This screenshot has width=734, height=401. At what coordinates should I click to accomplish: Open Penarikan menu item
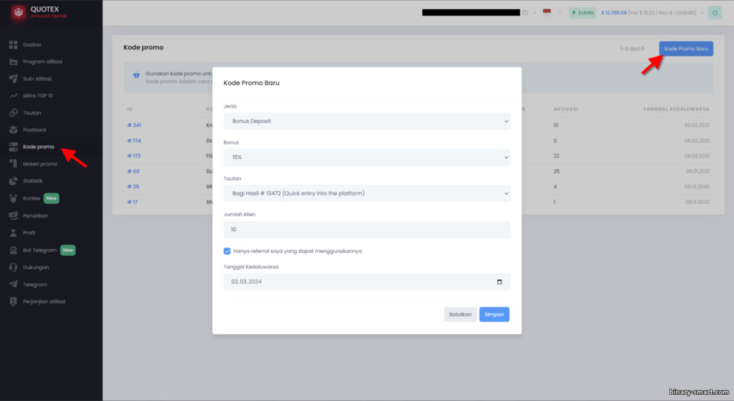[x=36, y=216]
